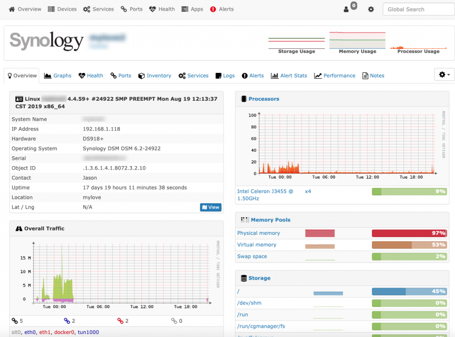Open the Alert Stats tab
Viewport: 455px width, 337px height.
[x=289, y=75]
